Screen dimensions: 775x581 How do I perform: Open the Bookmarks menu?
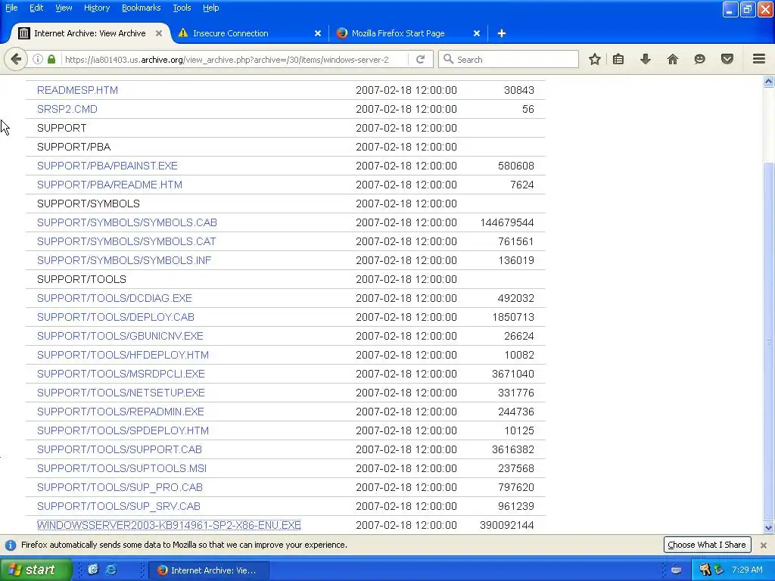[x=142, y=8]
